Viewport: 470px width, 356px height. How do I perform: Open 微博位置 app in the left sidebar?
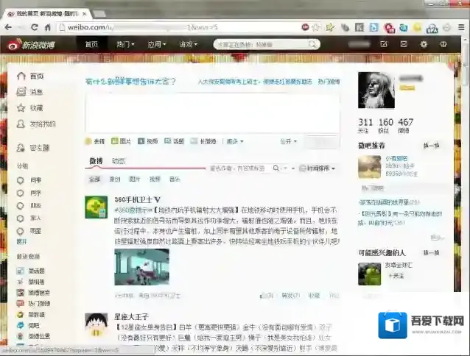[x=33, y=336]
